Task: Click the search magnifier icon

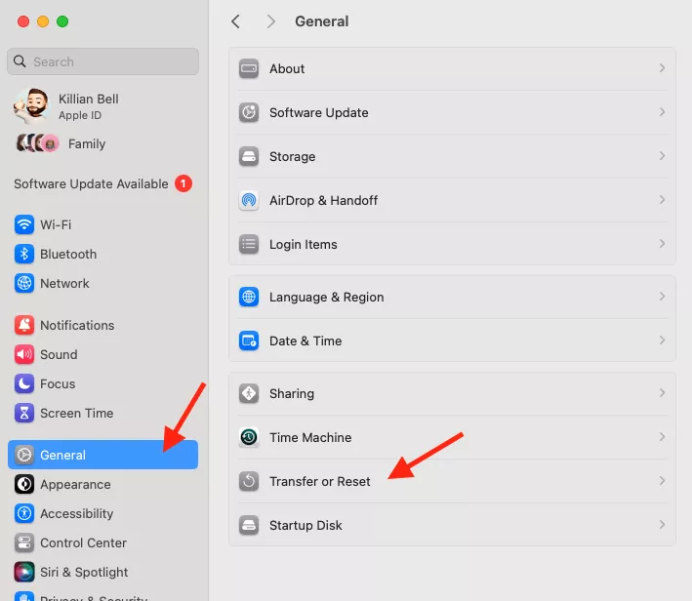Action: (x=20, y=61)
